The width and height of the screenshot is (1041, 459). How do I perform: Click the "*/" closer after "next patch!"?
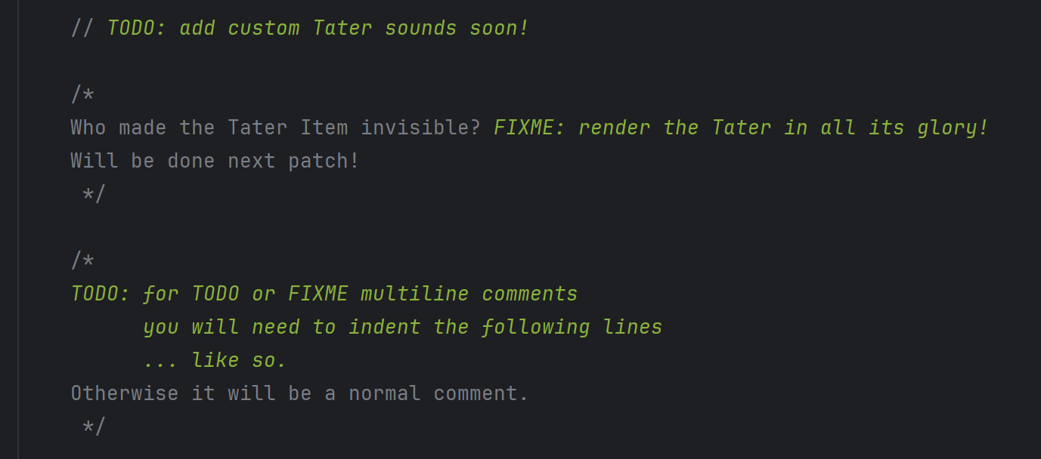tap(94, 194)
